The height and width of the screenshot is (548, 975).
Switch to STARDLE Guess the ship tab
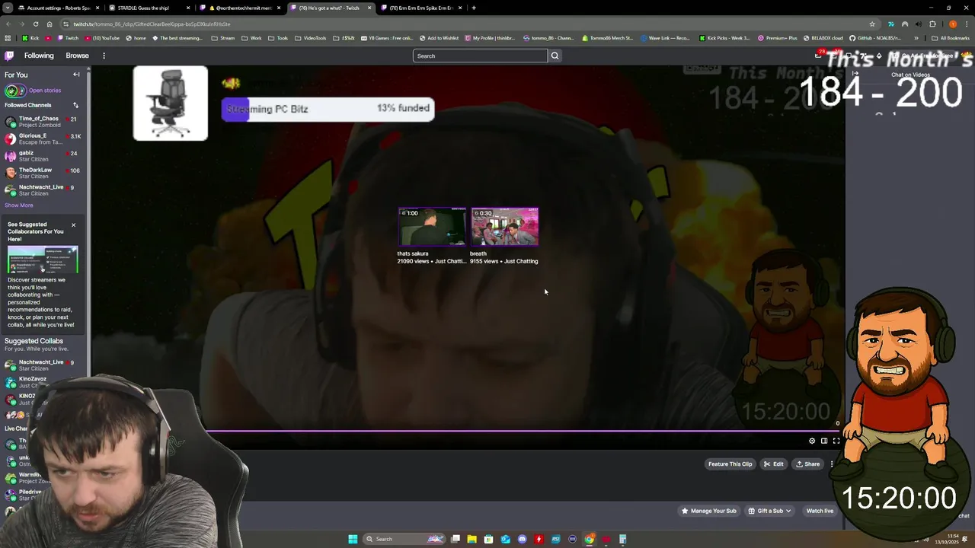149,8
